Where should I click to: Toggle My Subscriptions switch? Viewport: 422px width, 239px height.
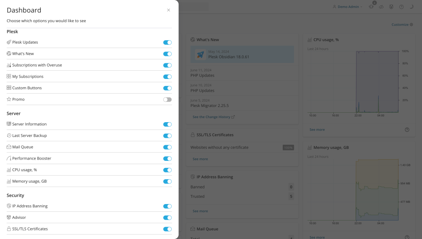coord(167,77)
